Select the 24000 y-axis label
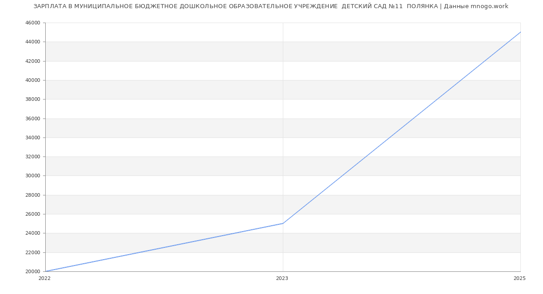This screenshot has height=294, width=543. [33, 233]
